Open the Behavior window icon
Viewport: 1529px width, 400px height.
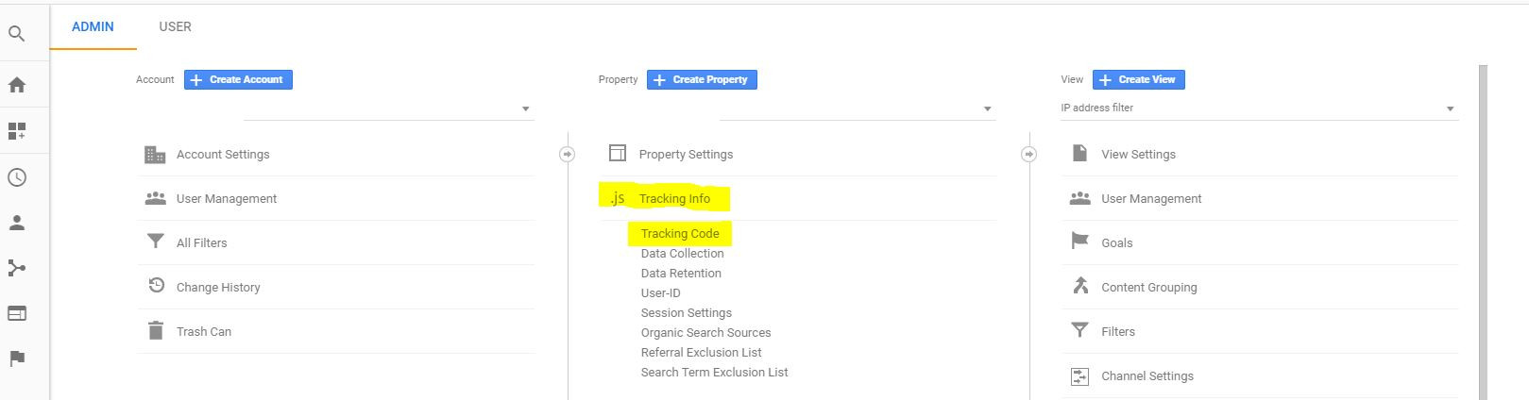16,313
